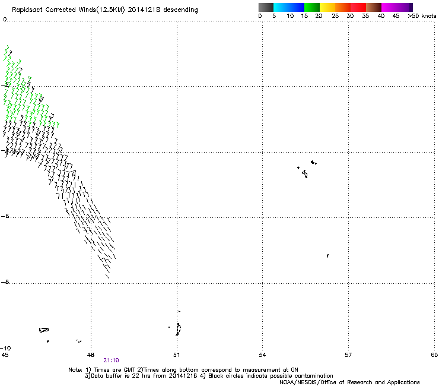Click the island outline near longitude 51
Screen dimensions: 439x386
178,330
